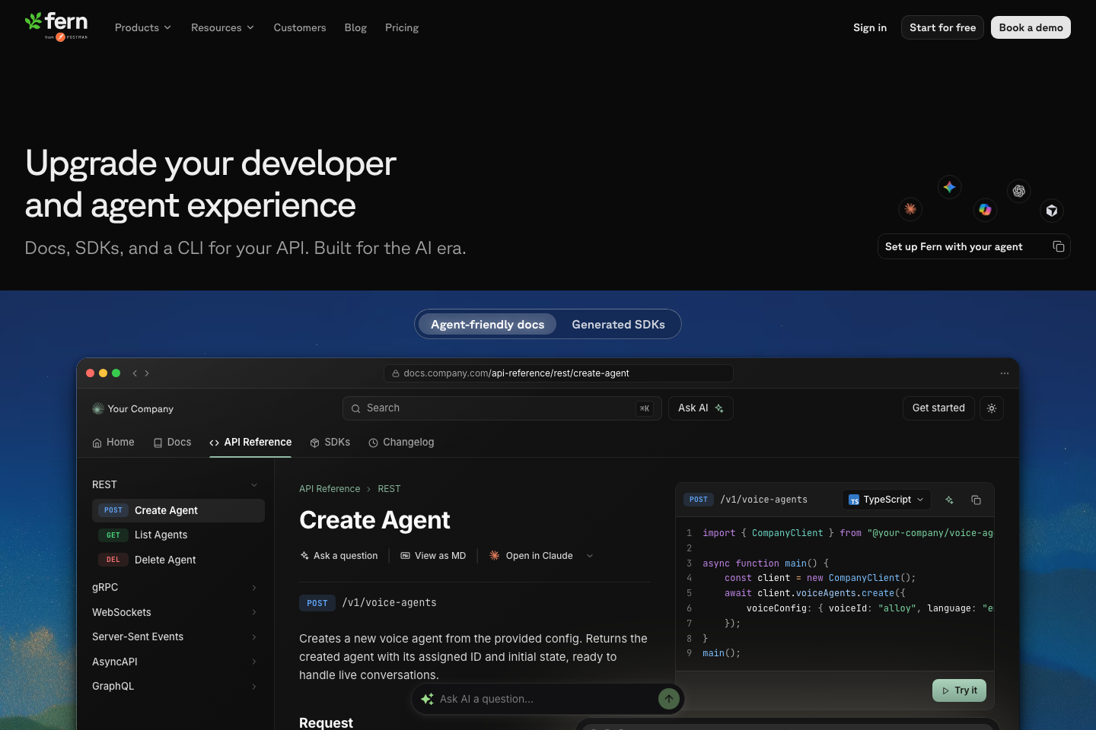Click the browser back arrow in mockup
The image size is (1096, 730).
point(135,373)
